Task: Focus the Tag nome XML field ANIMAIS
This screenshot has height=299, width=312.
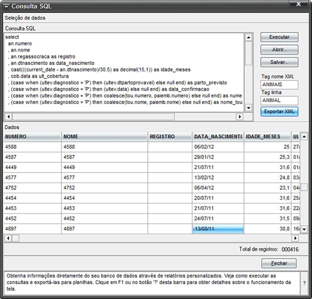Action: [x=279, y=85]
